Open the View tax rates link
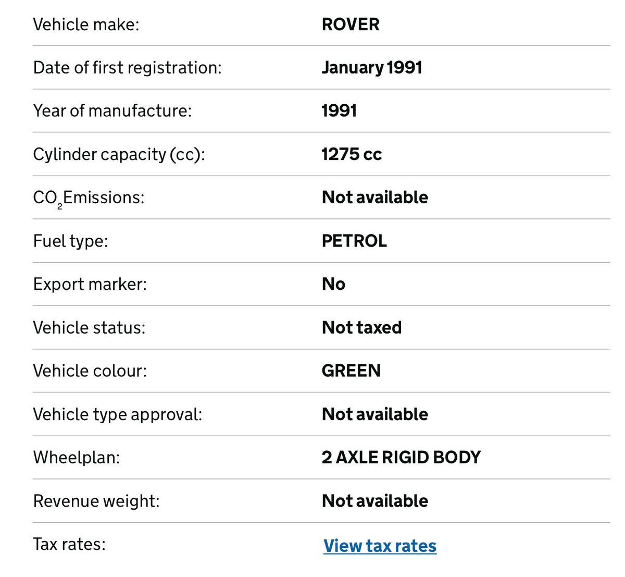 380,546
